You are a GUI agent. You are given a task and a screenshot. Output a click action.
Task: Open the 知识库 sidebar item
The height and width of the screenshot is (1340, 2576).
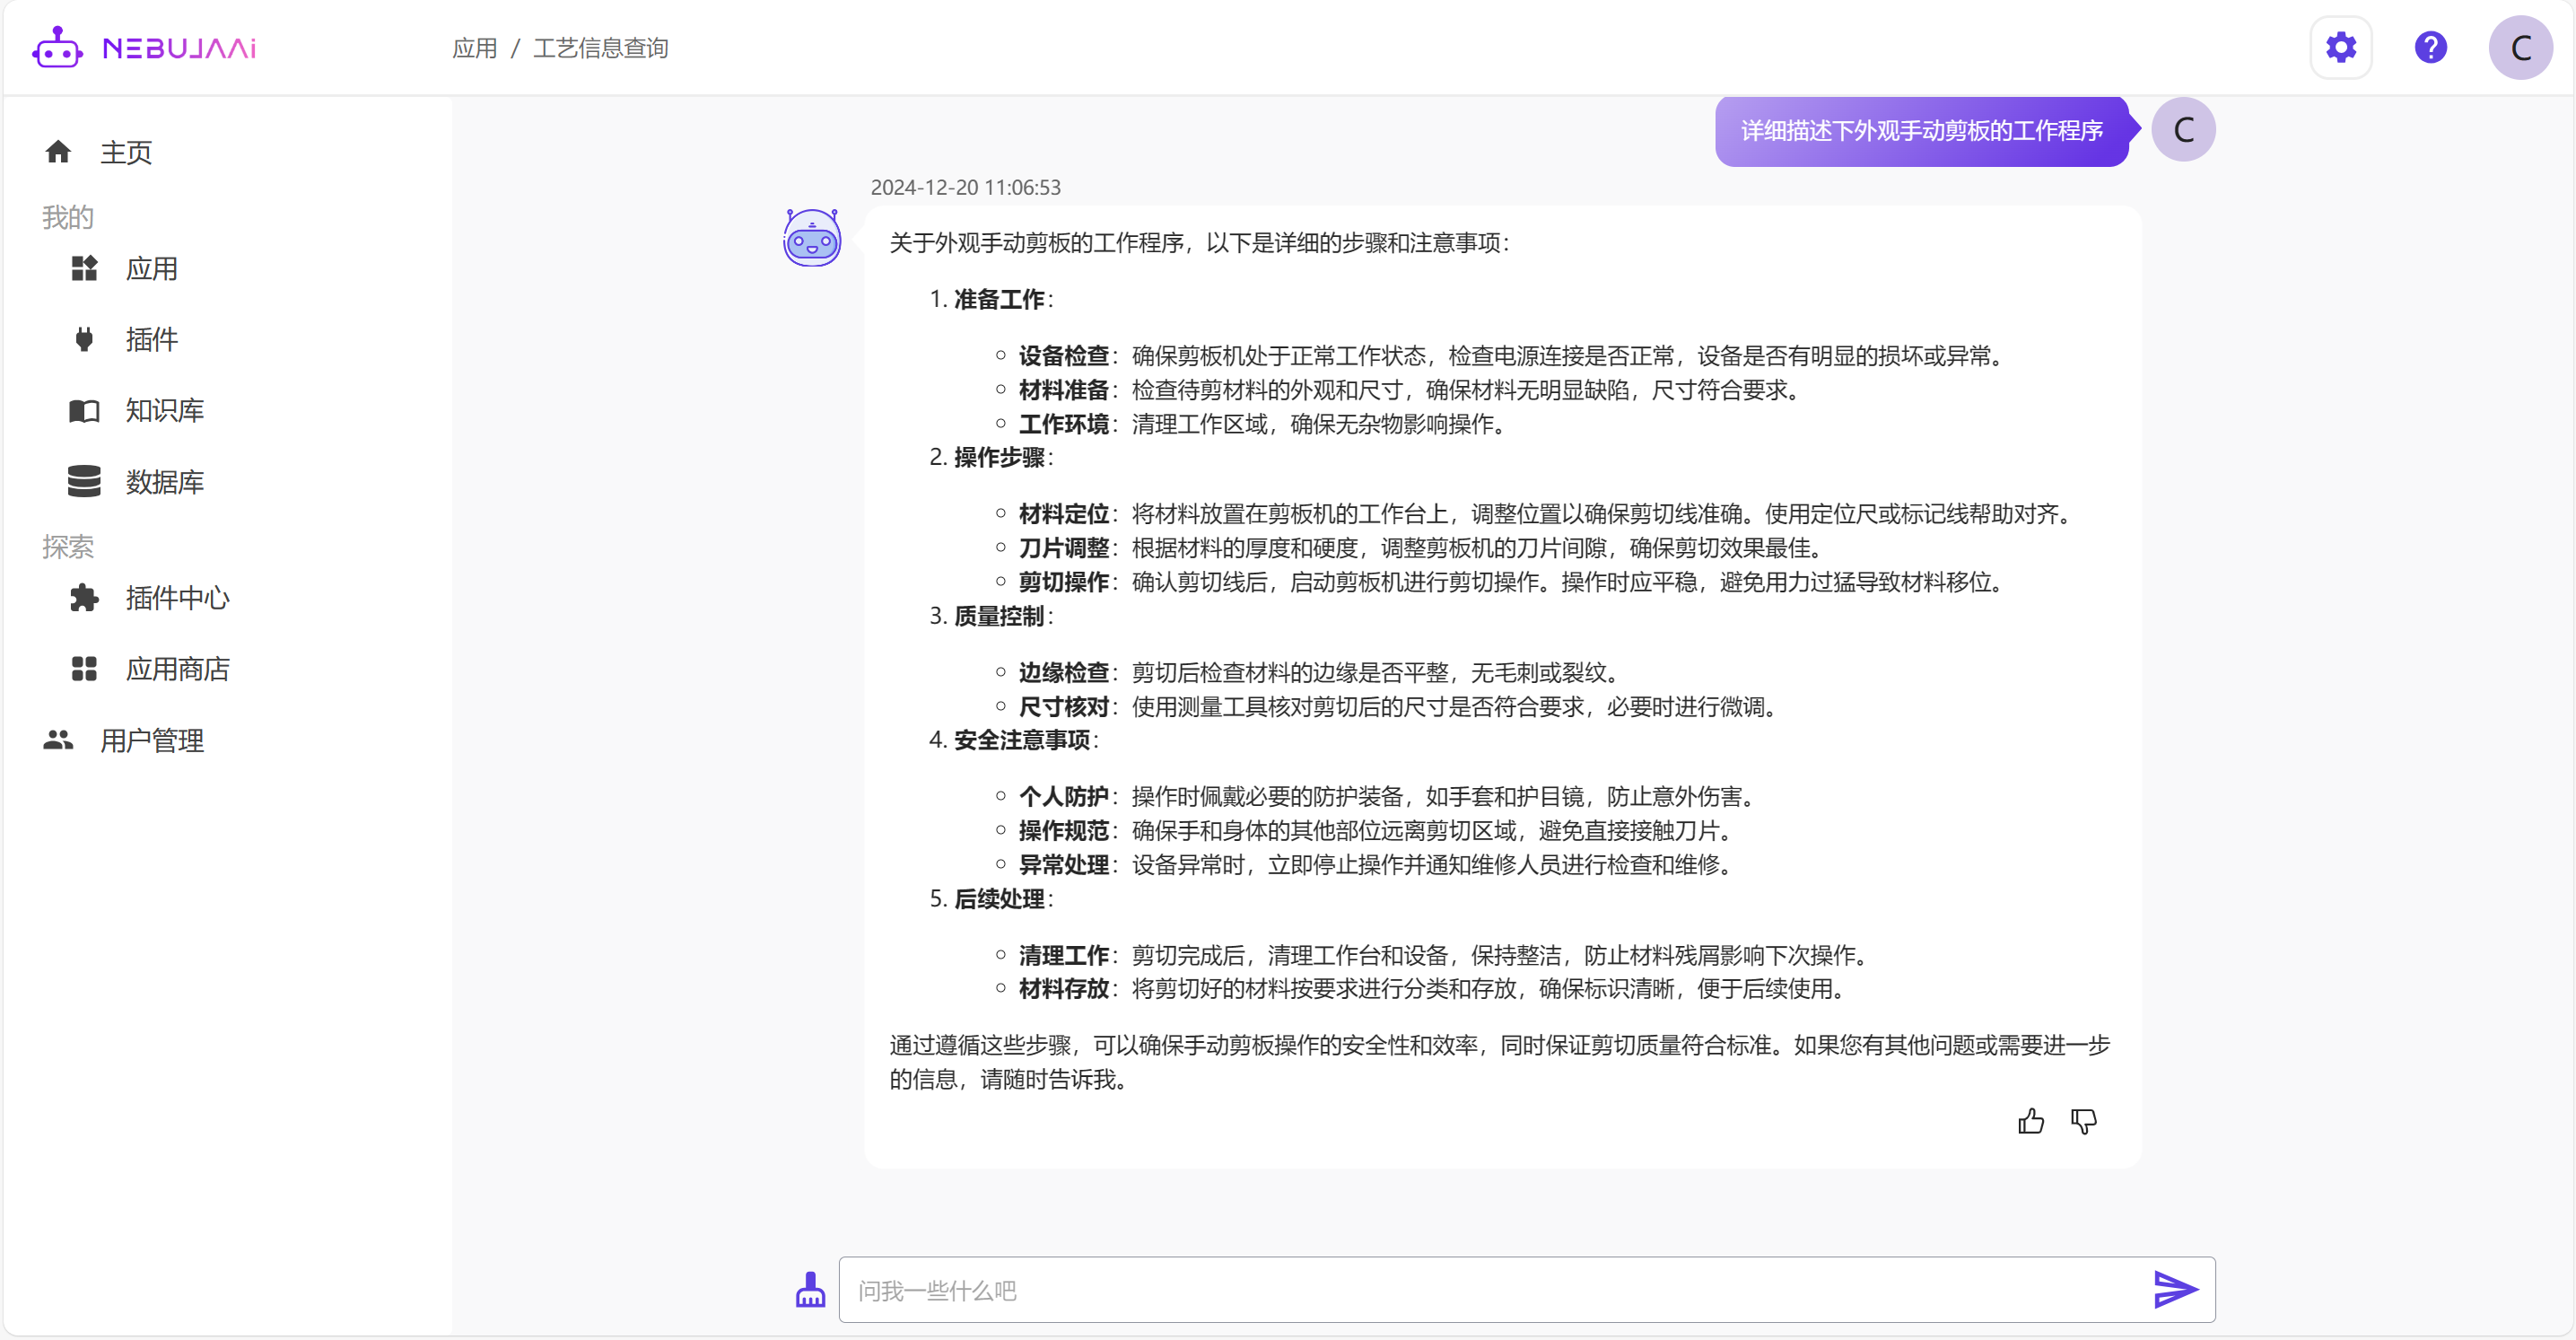point(164,410)
